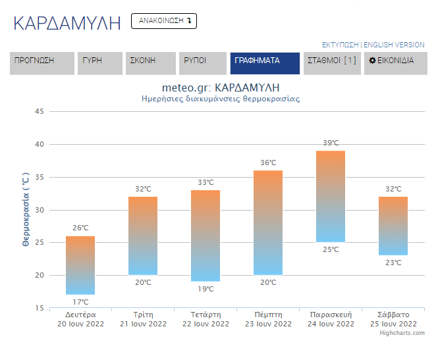Click the 25°C label below Friday bar
The image size is (438, 356).
(x=331, y=249)
